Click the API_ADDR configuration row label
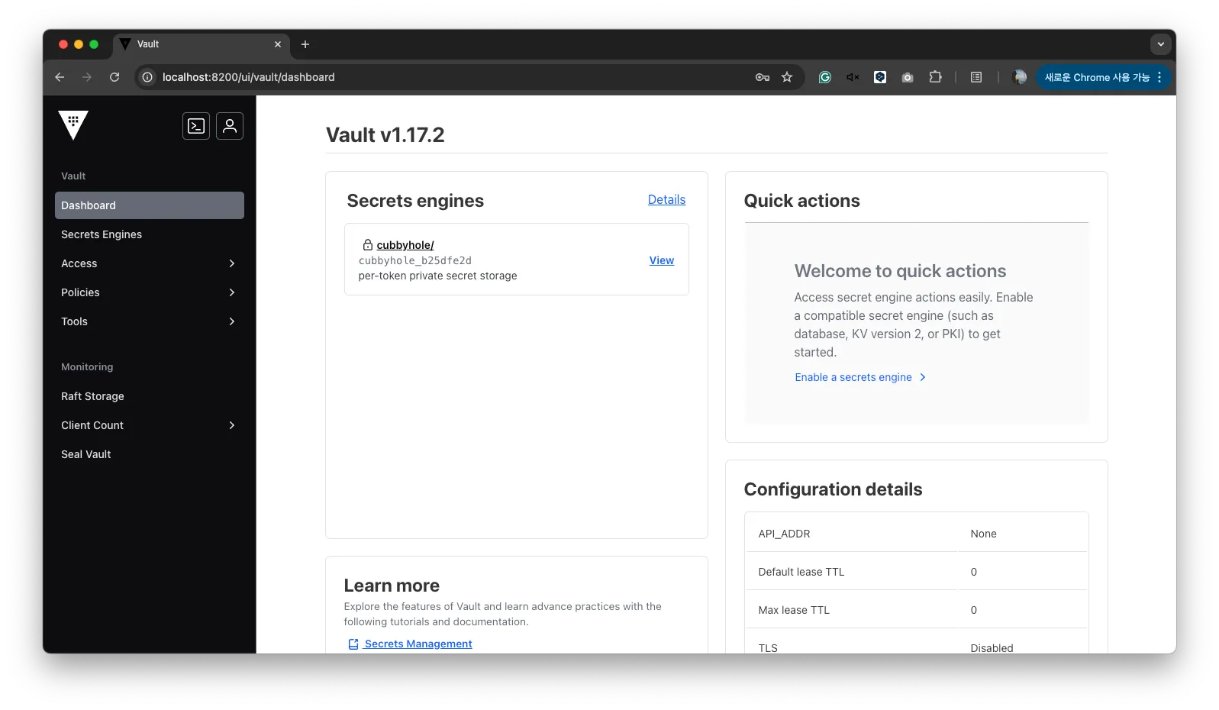Image resolution: width=1219 pixels, height=710 pixels. (x=784, y=534)
